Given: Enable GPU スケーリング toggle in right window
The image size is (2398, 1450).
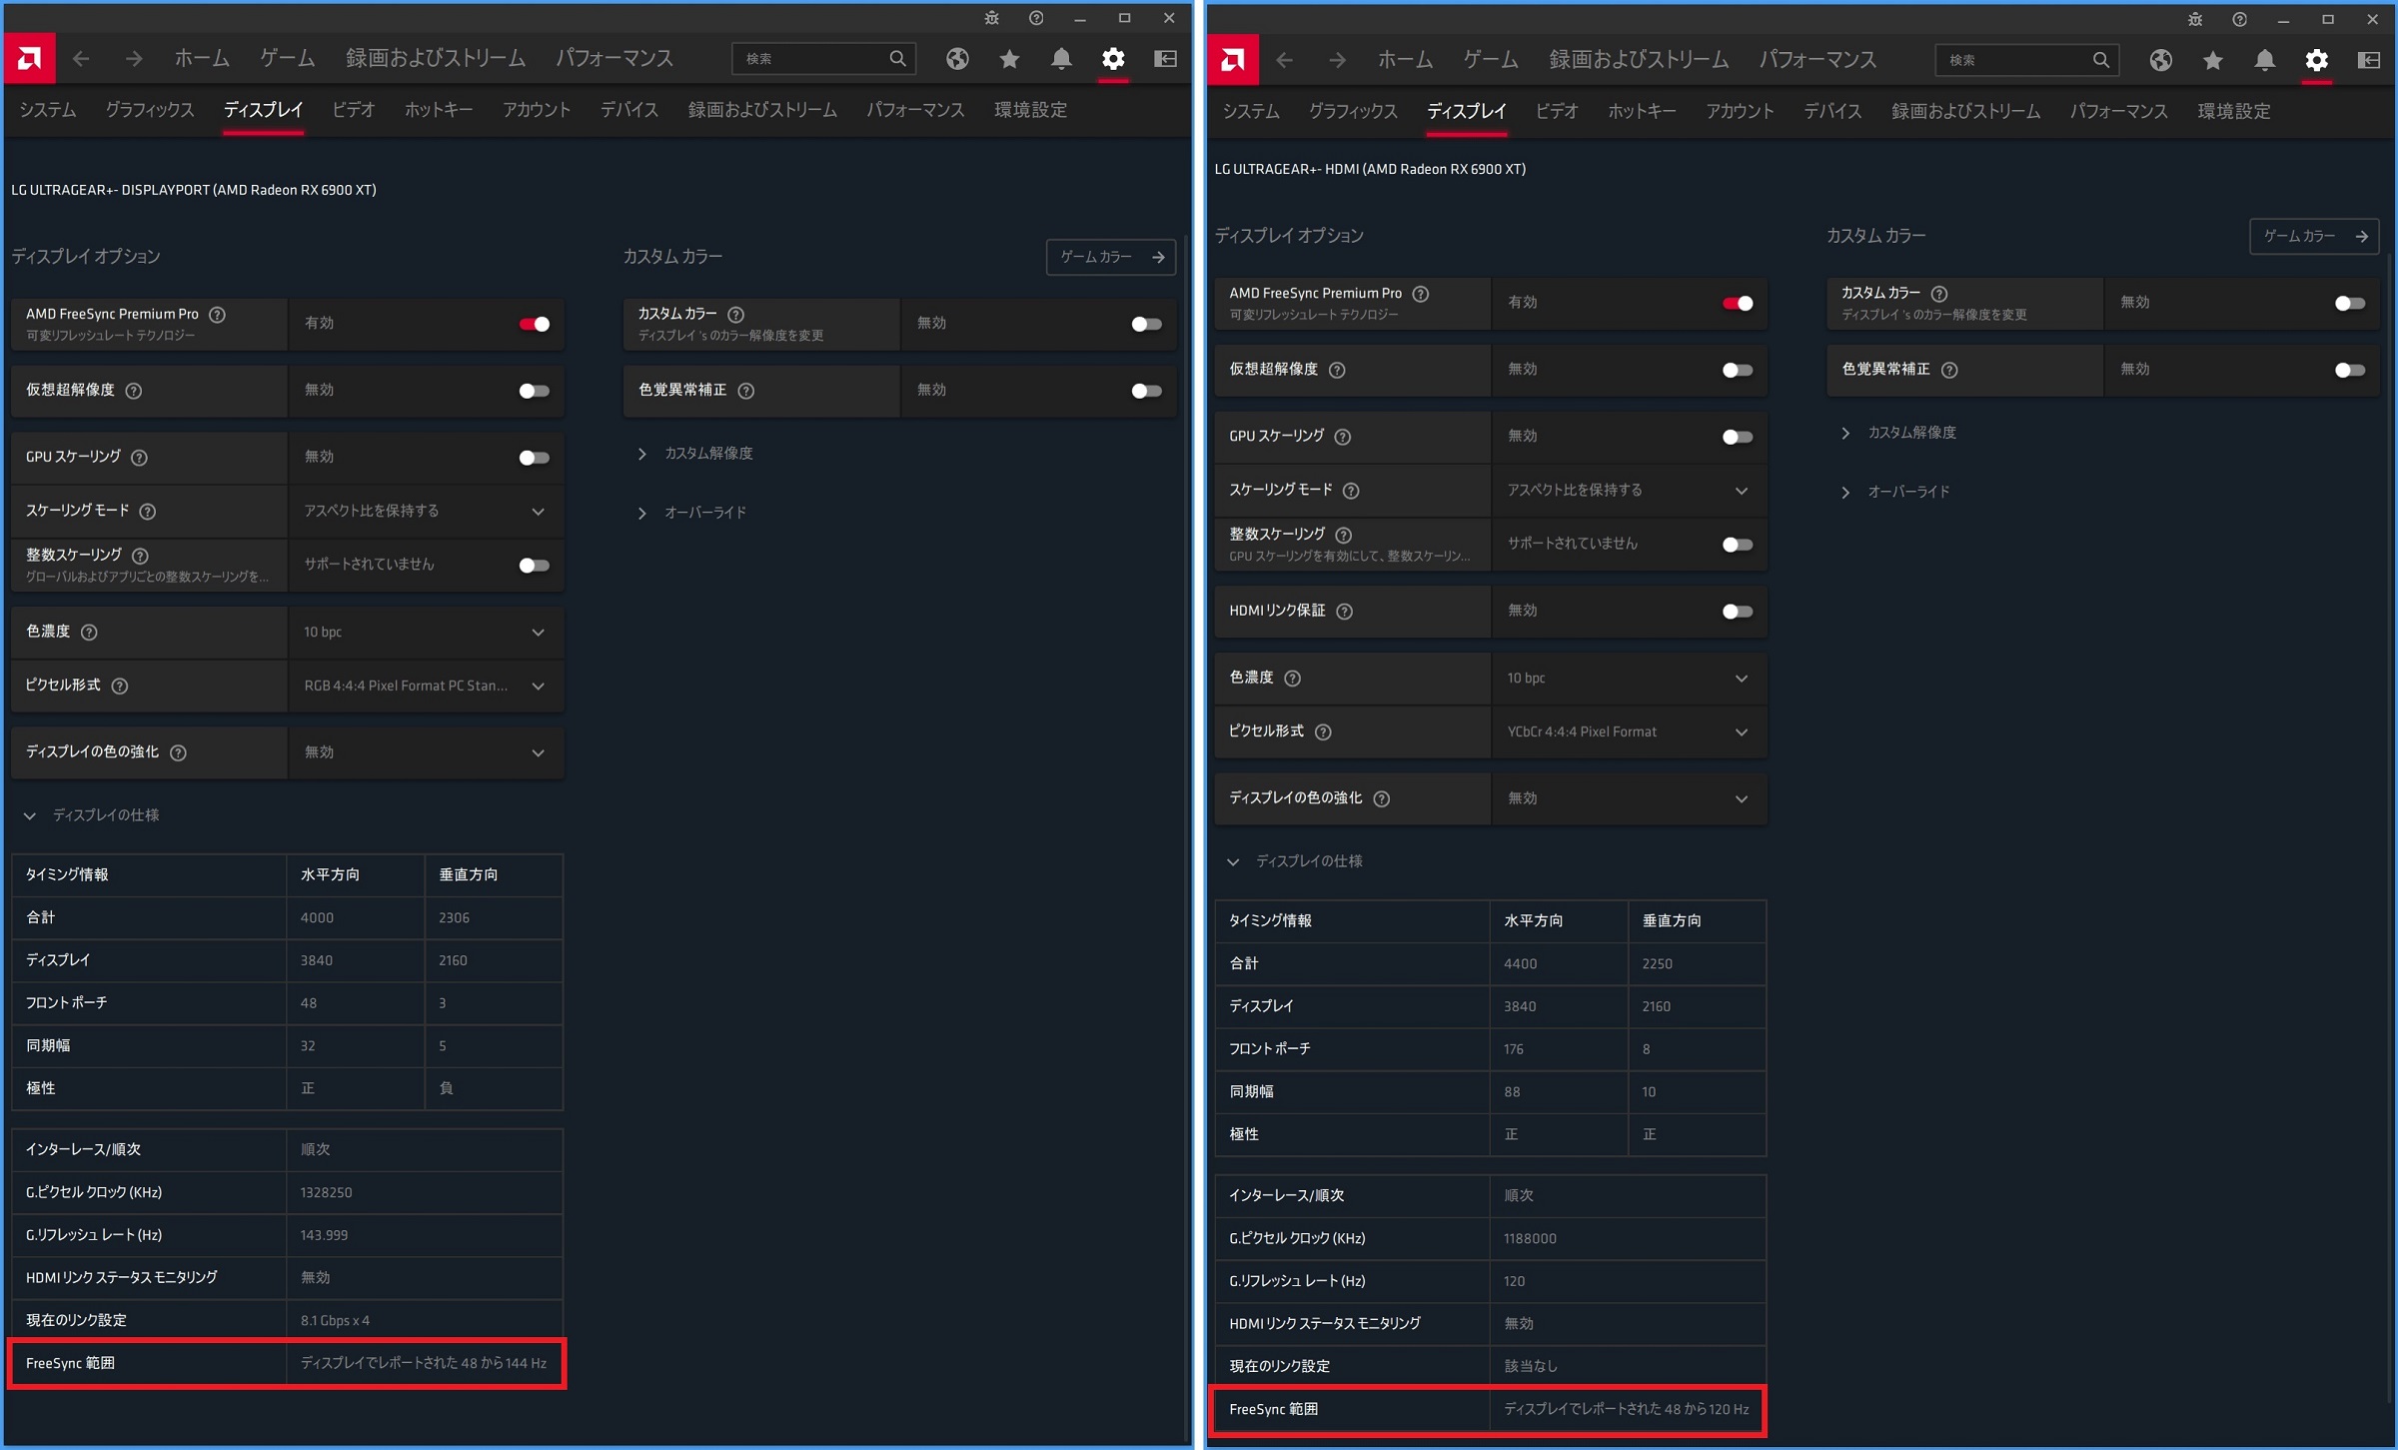Looking at the screenshot, I should (x=1737, y=437).
